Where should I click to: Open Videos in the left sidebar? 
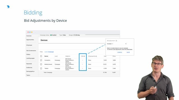pyautogui.click(x=28, y=54)
